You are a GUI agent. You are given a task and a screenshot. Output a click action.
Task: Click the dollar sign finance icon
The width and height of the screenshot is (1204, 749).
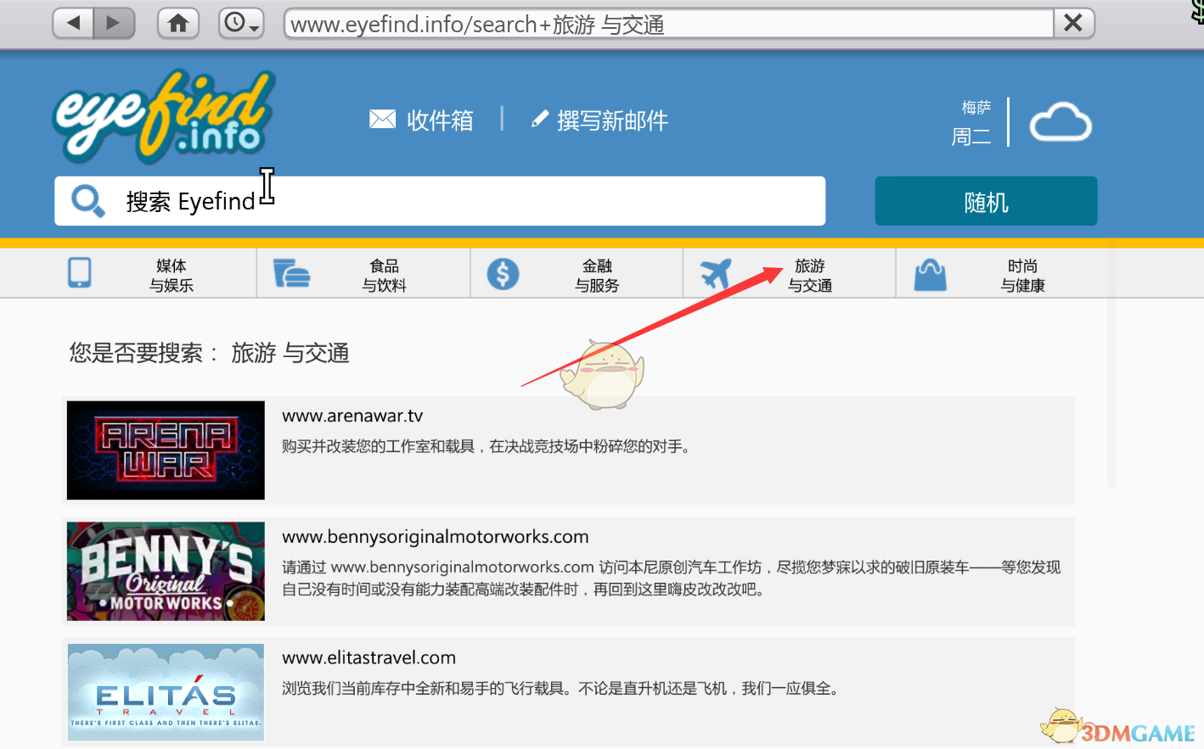point(503,274)
